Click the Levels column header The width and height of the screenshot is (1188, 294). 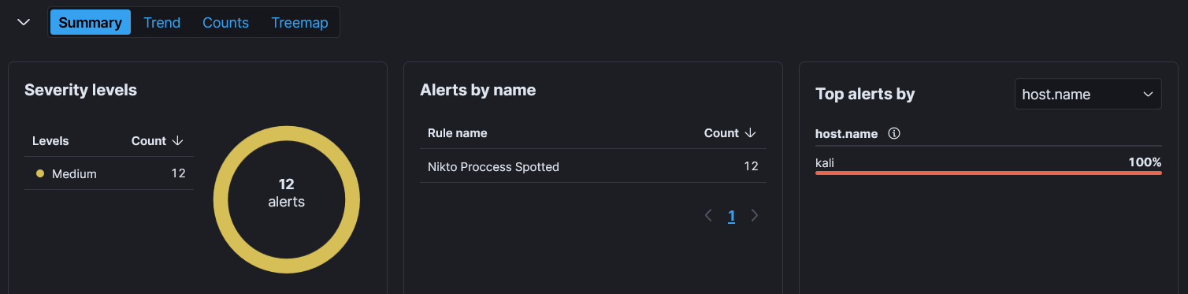coord(50,141)
